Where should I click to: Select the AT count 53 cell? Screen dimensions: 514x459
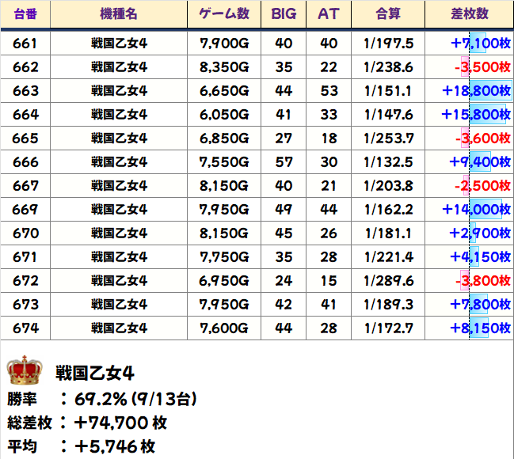pos(329,91)
